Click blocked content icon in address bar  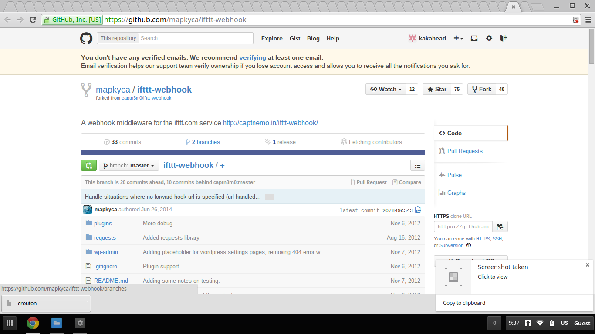tap(576, 20)
